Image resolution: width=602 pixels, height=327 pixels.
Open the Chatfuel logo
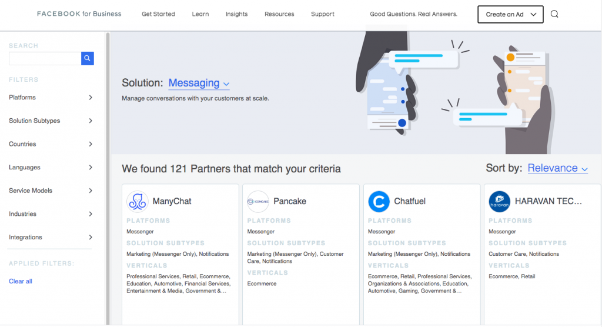379,201
